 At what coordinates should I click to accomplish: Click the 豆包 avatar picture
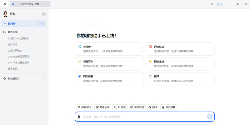pyautogui.click(x=5, y=14)
